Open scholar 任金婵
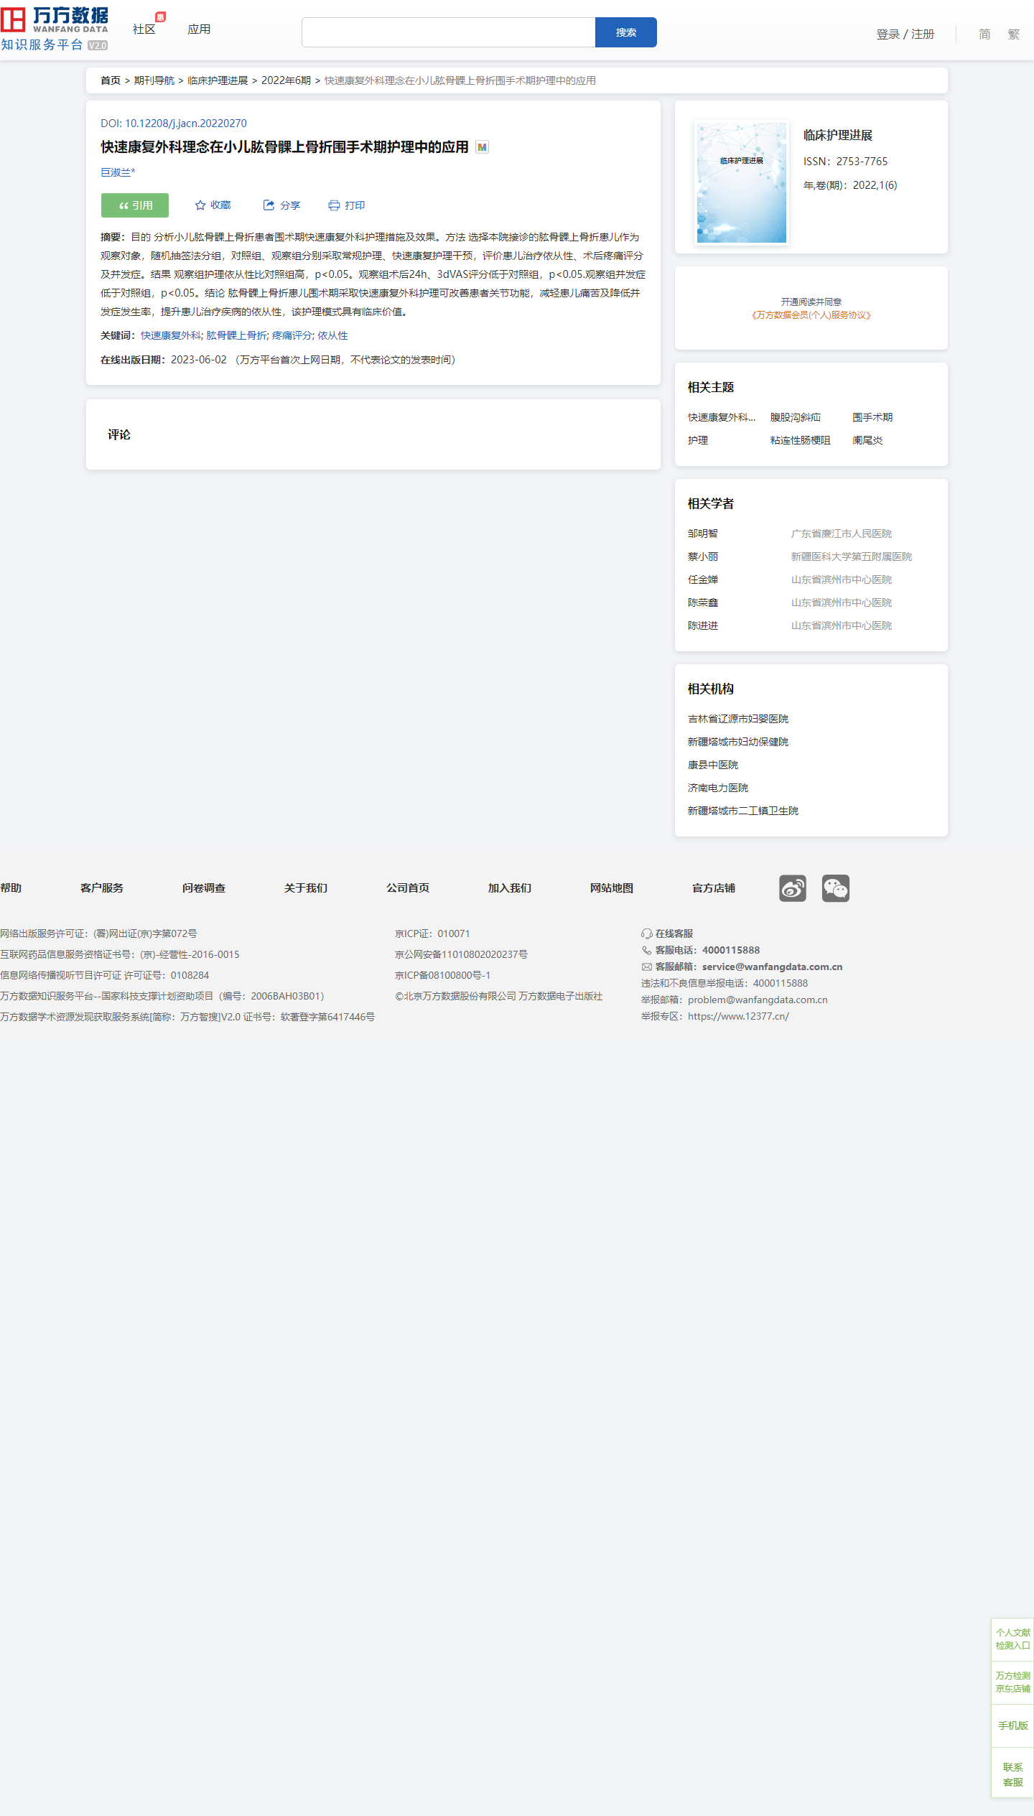Image resolution: width=1034 pixels, height=1816 pixels. pyautogui.click(x=703, y=579)
